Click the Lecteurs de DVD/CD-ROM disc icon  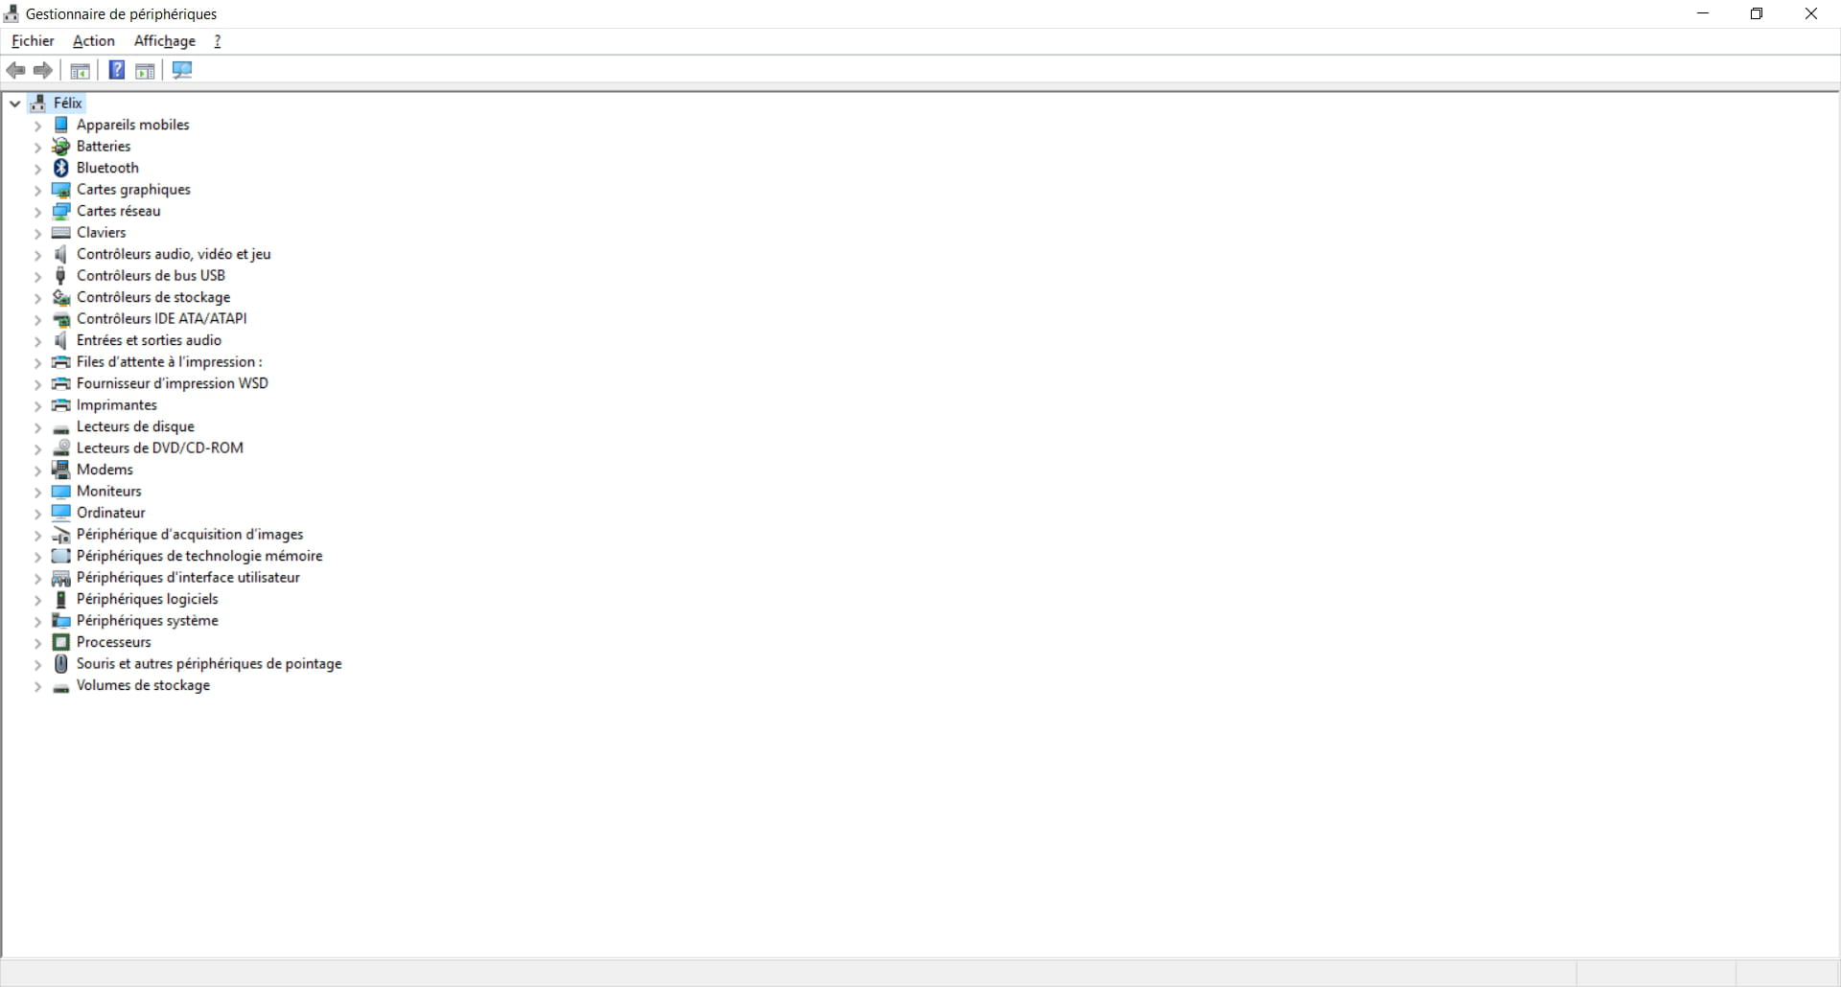[x=61, y=448]
